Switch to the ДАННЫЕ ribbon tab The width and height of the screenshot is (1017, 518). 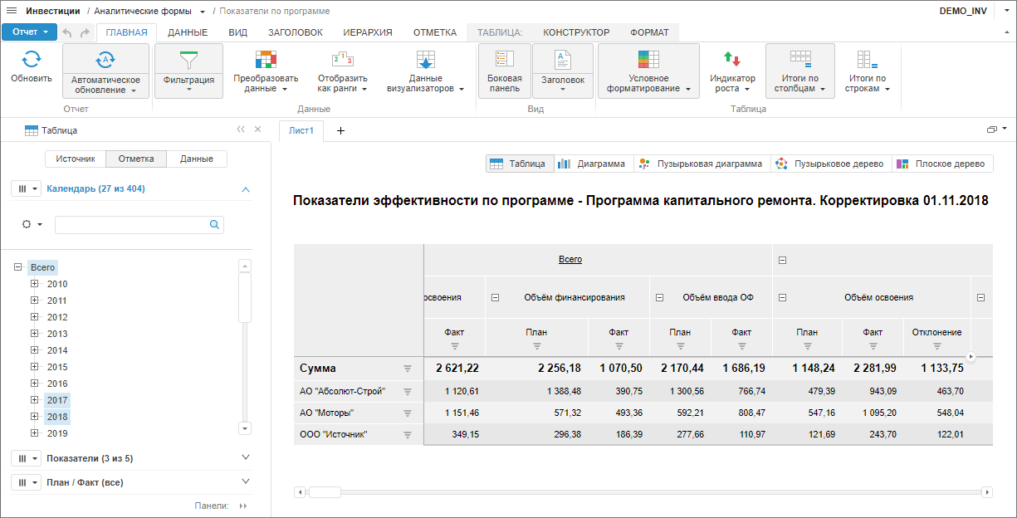[188, 32]
